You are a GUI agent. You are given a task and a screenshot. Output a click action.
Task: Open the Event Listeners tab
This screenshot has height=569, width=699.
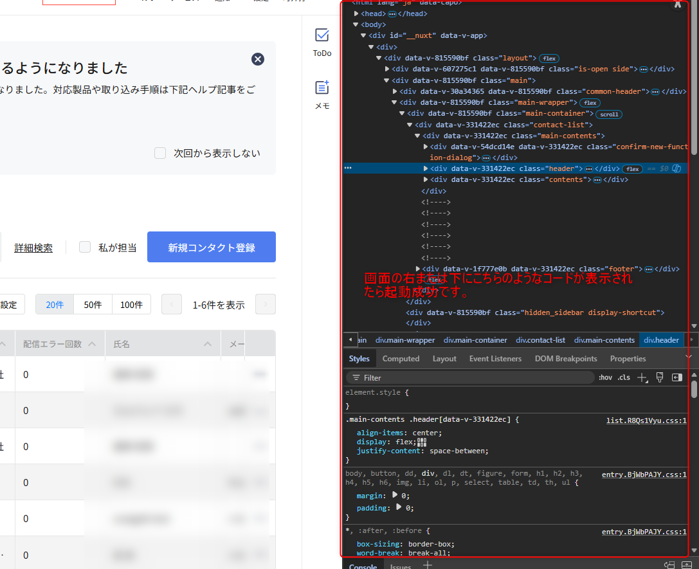point(495,359)
